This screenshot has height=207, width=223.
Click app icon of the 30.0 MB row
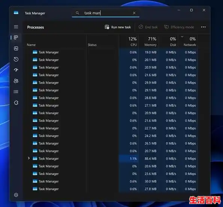pos(35,181)
